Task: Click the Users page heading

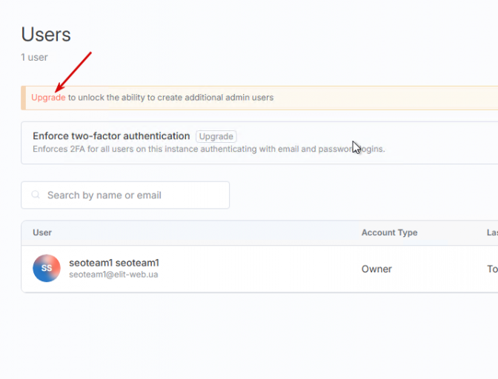Action: [x=46, y=35]
